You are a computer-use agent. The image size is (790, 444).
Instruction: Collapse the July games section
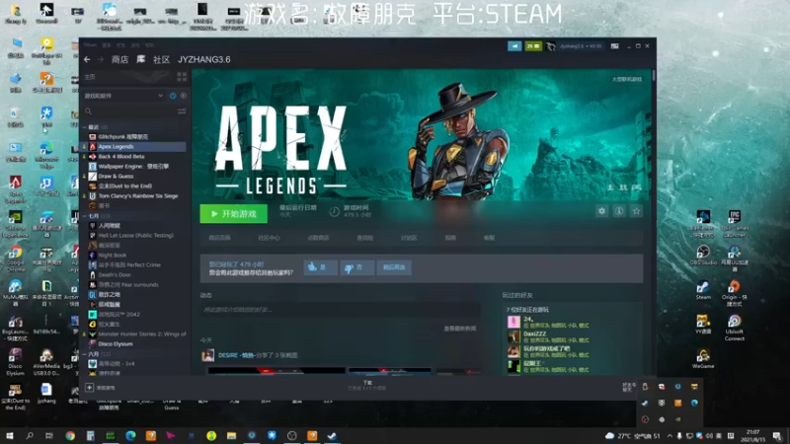[84, 216]
